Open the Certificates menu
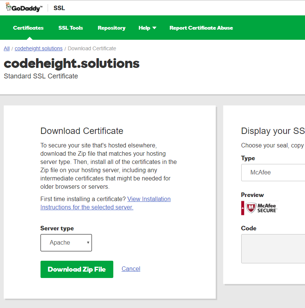This screenshot has width=305, height=308. pyautogui.click(x=28, y=27)
